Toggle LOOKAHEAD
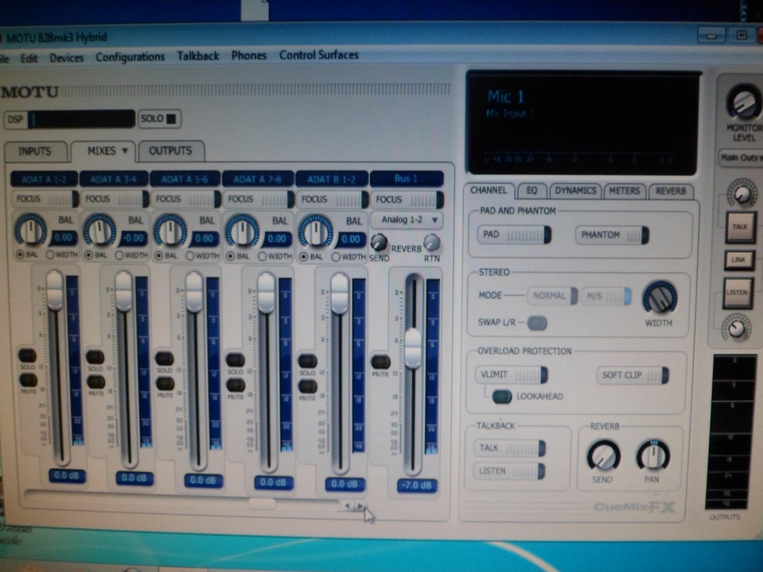The image size is (763, 572). (x=502, y=396)
